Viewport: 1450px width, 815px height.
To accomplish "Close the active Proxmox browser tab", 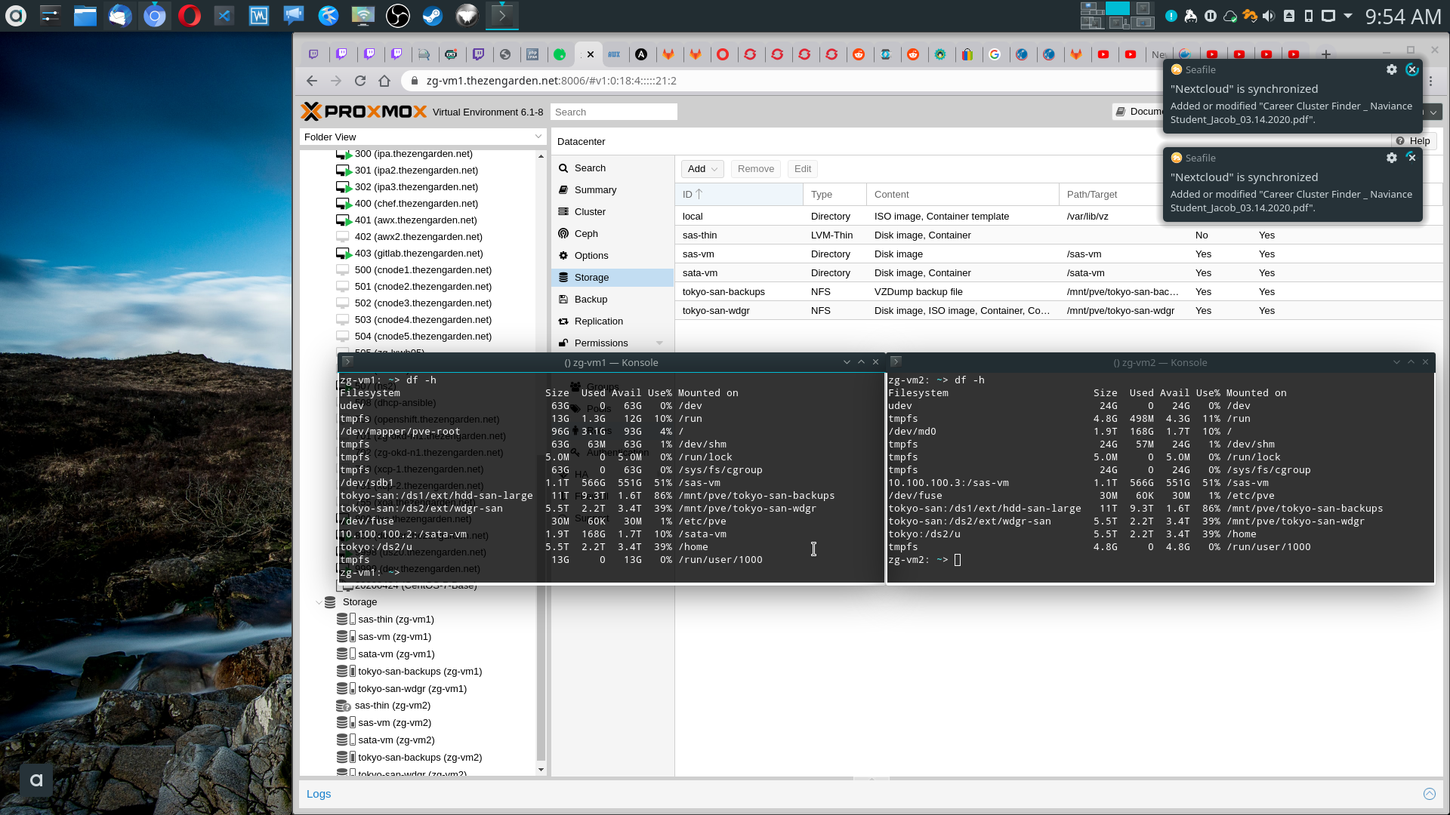I will (591, 54).
